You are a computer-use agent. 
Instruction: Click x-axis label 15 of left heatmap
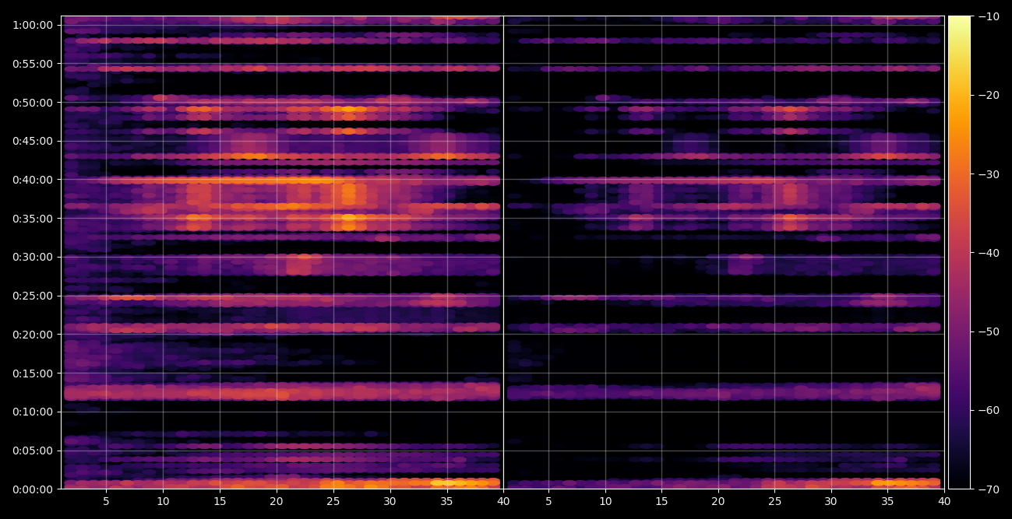pyautogui.click(x=220, y=502)
